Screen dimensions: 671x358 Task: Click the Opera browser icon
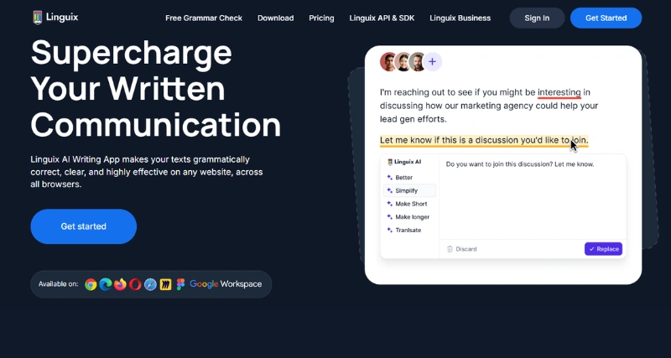tap(135, 284)
